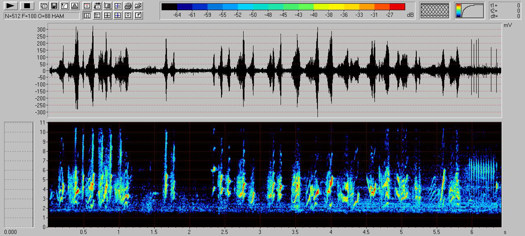
Task: Click the pencil edit icon
Action: pyautogui.click(x=138, y=16)
